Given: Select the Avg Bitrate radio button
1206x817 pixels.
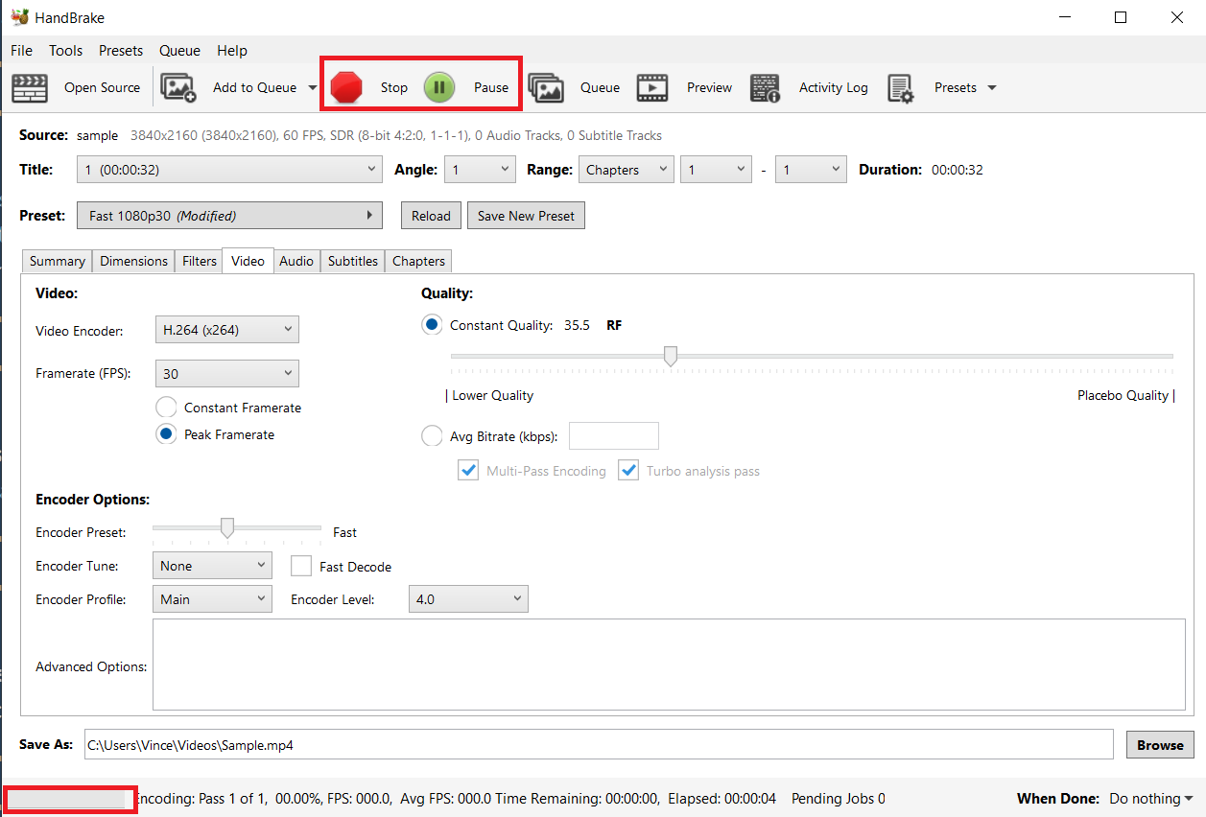Looking at the screenshot, I should (432, 436).
